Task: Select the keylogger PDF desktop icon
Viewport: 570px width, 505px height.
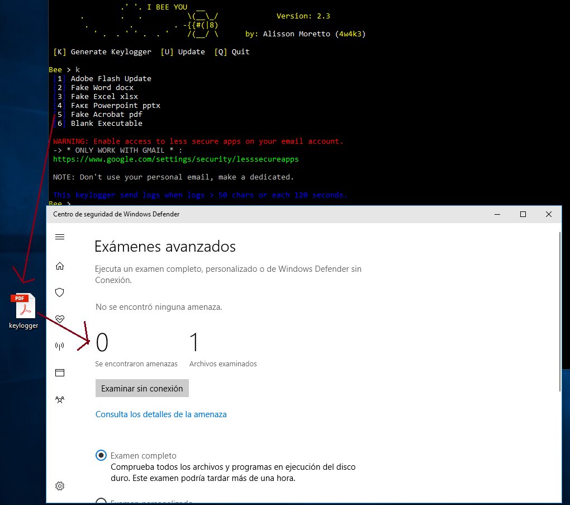Action: tap(23, 311)
